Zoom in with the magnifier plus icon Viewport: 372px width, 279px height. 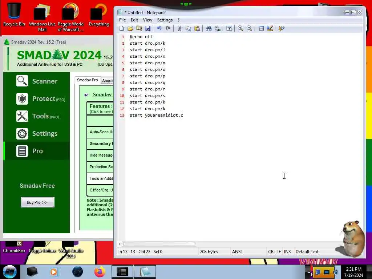coord(240,28)
